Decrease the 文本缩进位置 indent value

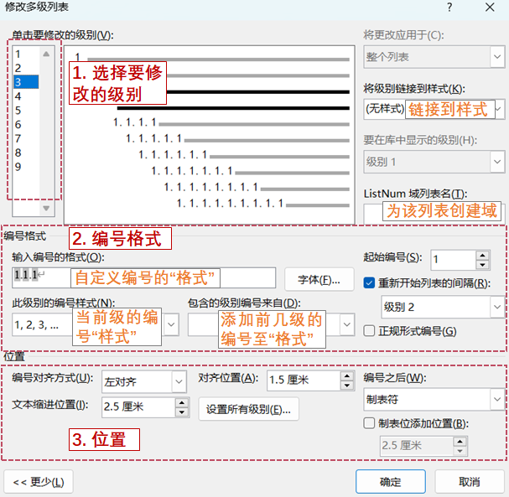click(x=182, y=412)
